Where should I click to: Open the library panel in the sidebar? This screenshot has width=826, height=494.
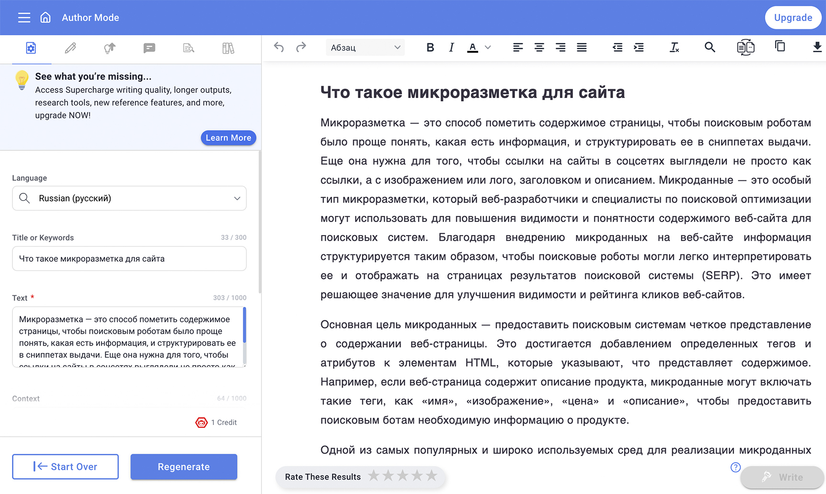point(228,48)
